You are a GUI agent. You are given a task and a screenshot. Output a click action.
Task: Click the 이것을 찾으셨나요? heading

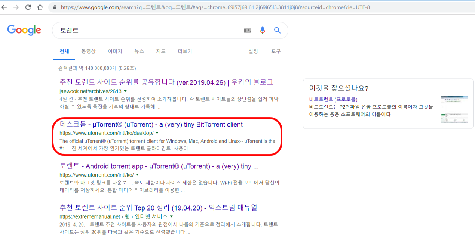[339, 88]
